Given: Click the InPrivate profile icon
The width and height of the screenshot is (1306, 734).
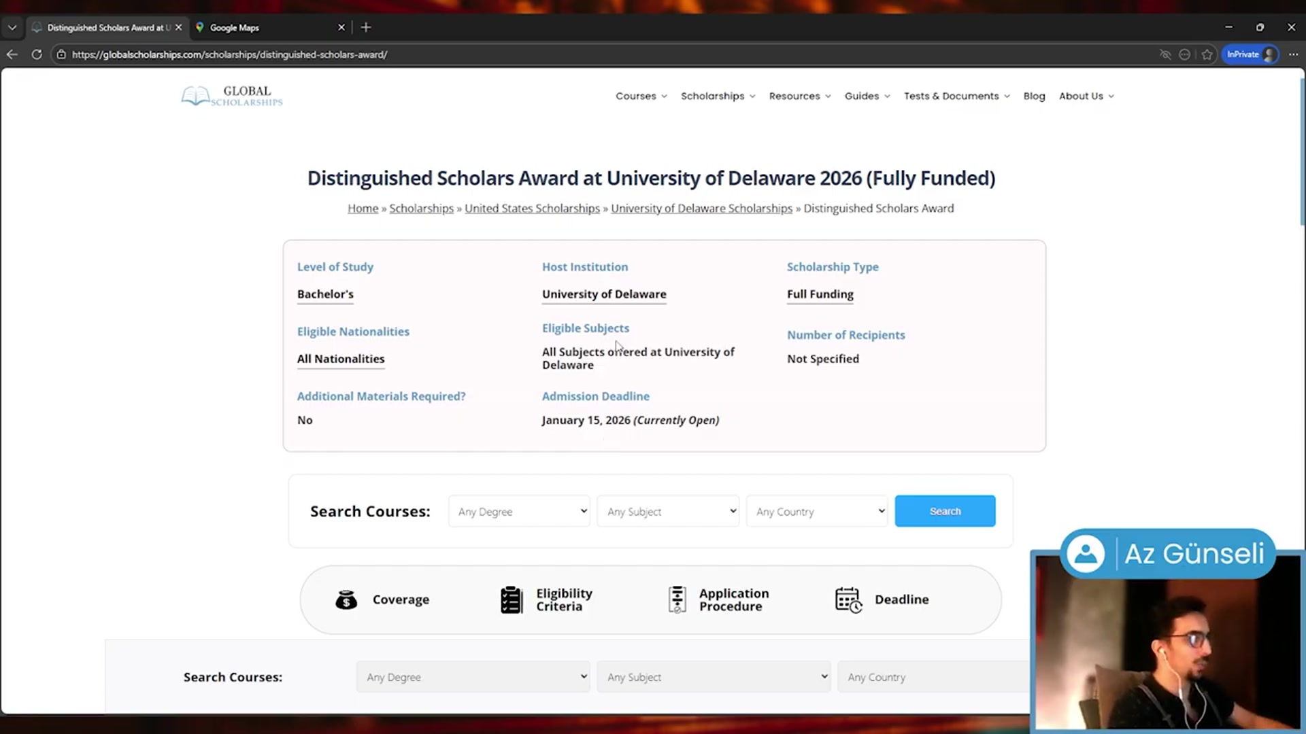Looking at the screenshot, I should pos(1250,54).
